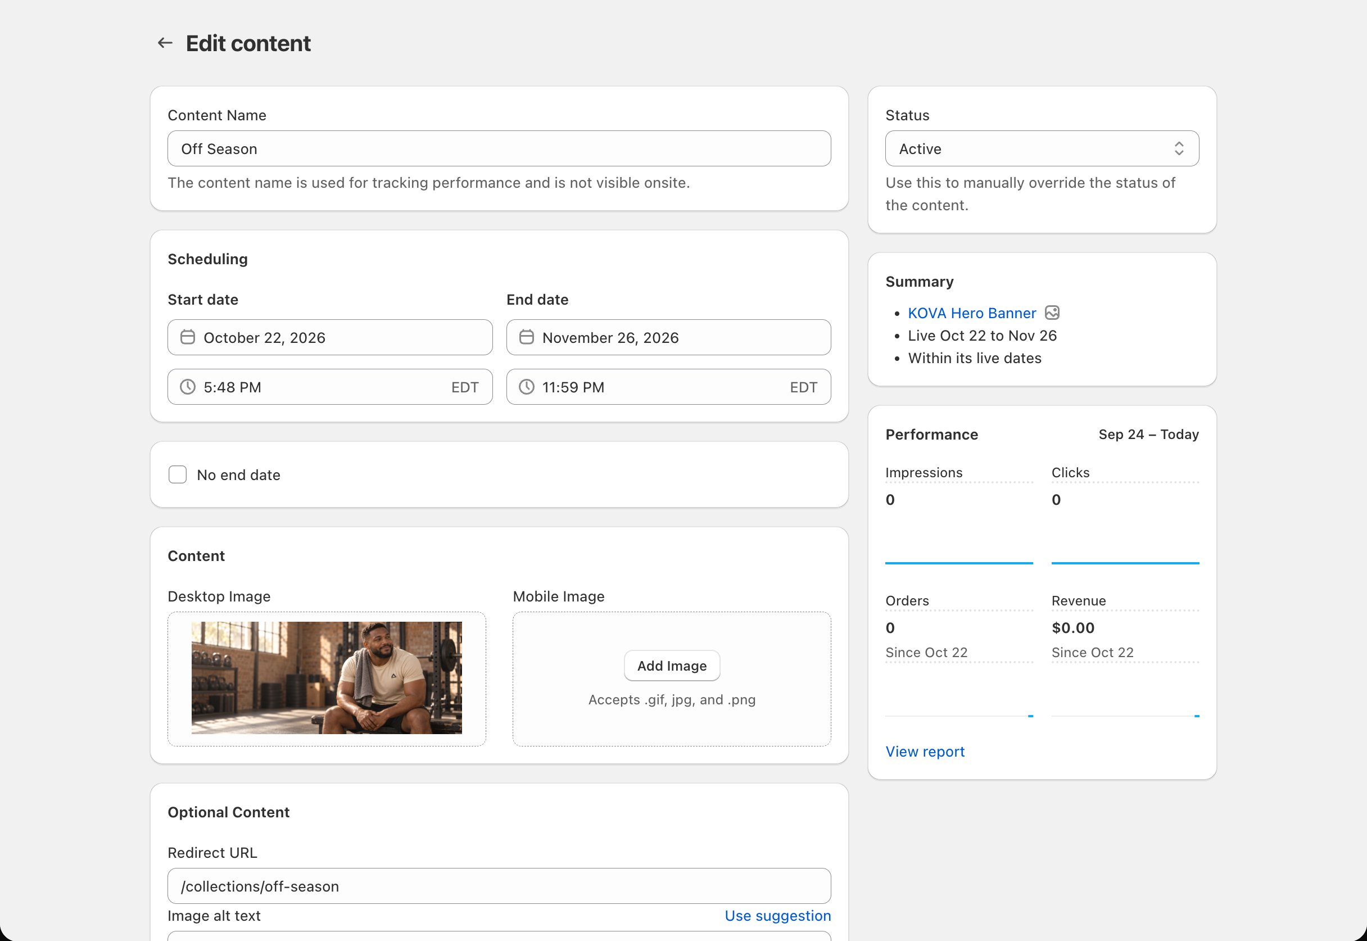The image size is (1367, 941).
Task: Click the image icon next to KOVA Hero Banner
Action: coord(1052,313)
